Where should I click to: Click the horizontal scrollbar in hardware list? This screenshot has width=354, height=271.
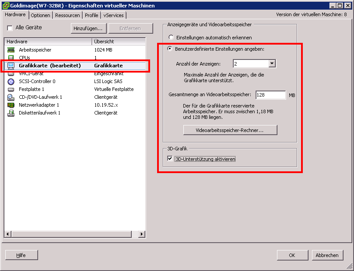(74, 235)
